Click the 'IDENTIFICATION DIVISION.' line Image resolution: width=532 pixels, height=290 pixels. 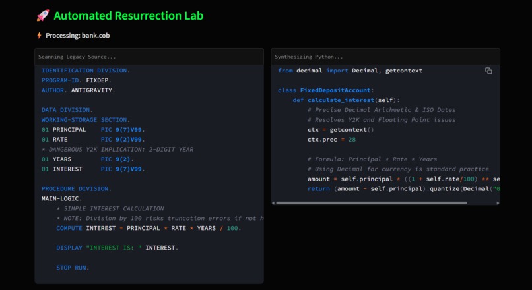point(86,71)
